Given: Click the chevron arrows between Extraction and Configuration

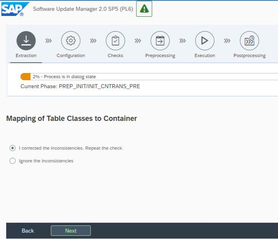Looking at the screenshot, I should click(x=48, y=41).
